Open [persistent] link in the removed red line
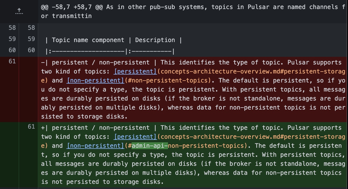This screenshot has height=189, width=348. click(x=135, y=71)
